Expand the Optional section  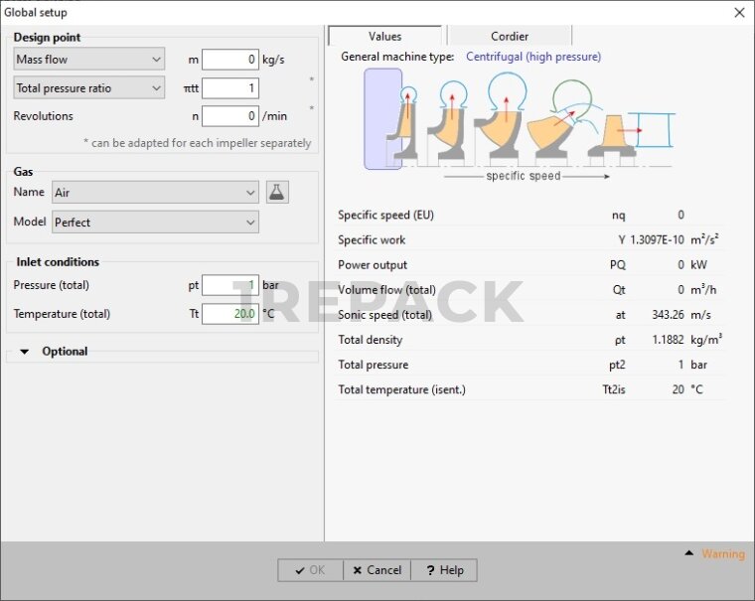pyautogui.click(x=25, y=352)
